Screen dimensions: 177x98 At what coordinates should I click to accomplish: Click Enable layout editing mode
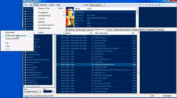coord(17,35)
